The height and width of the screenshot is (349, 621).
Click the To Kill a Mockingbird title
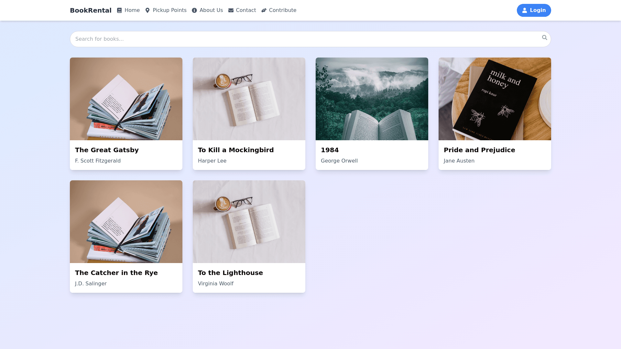click(236, 150)
